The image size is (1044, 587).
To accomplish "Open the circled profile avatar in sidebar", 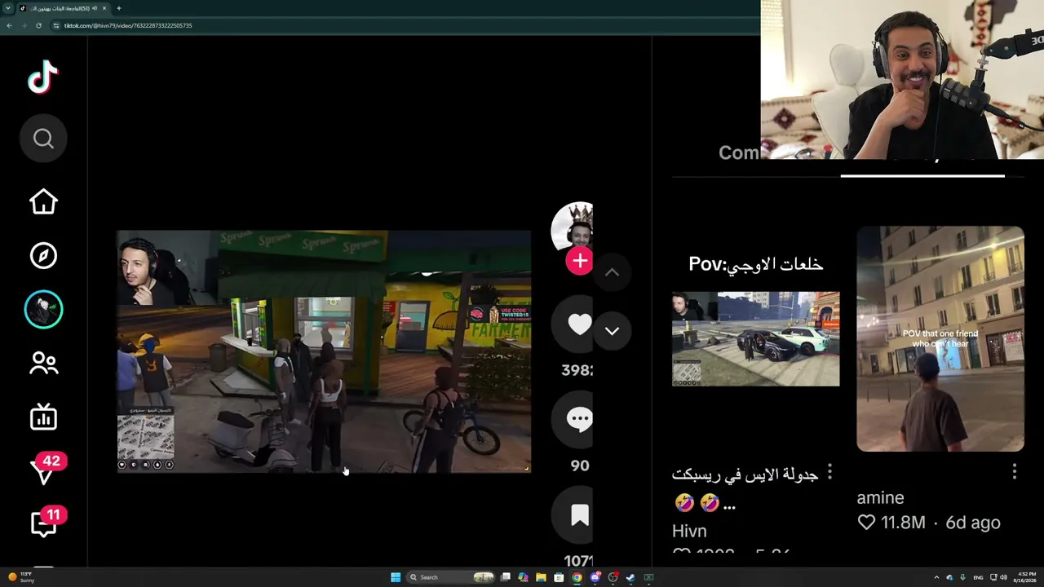I will coord(43,310).
